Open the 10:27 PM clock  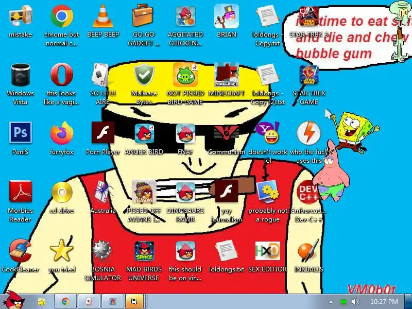(x=384, y=302)
